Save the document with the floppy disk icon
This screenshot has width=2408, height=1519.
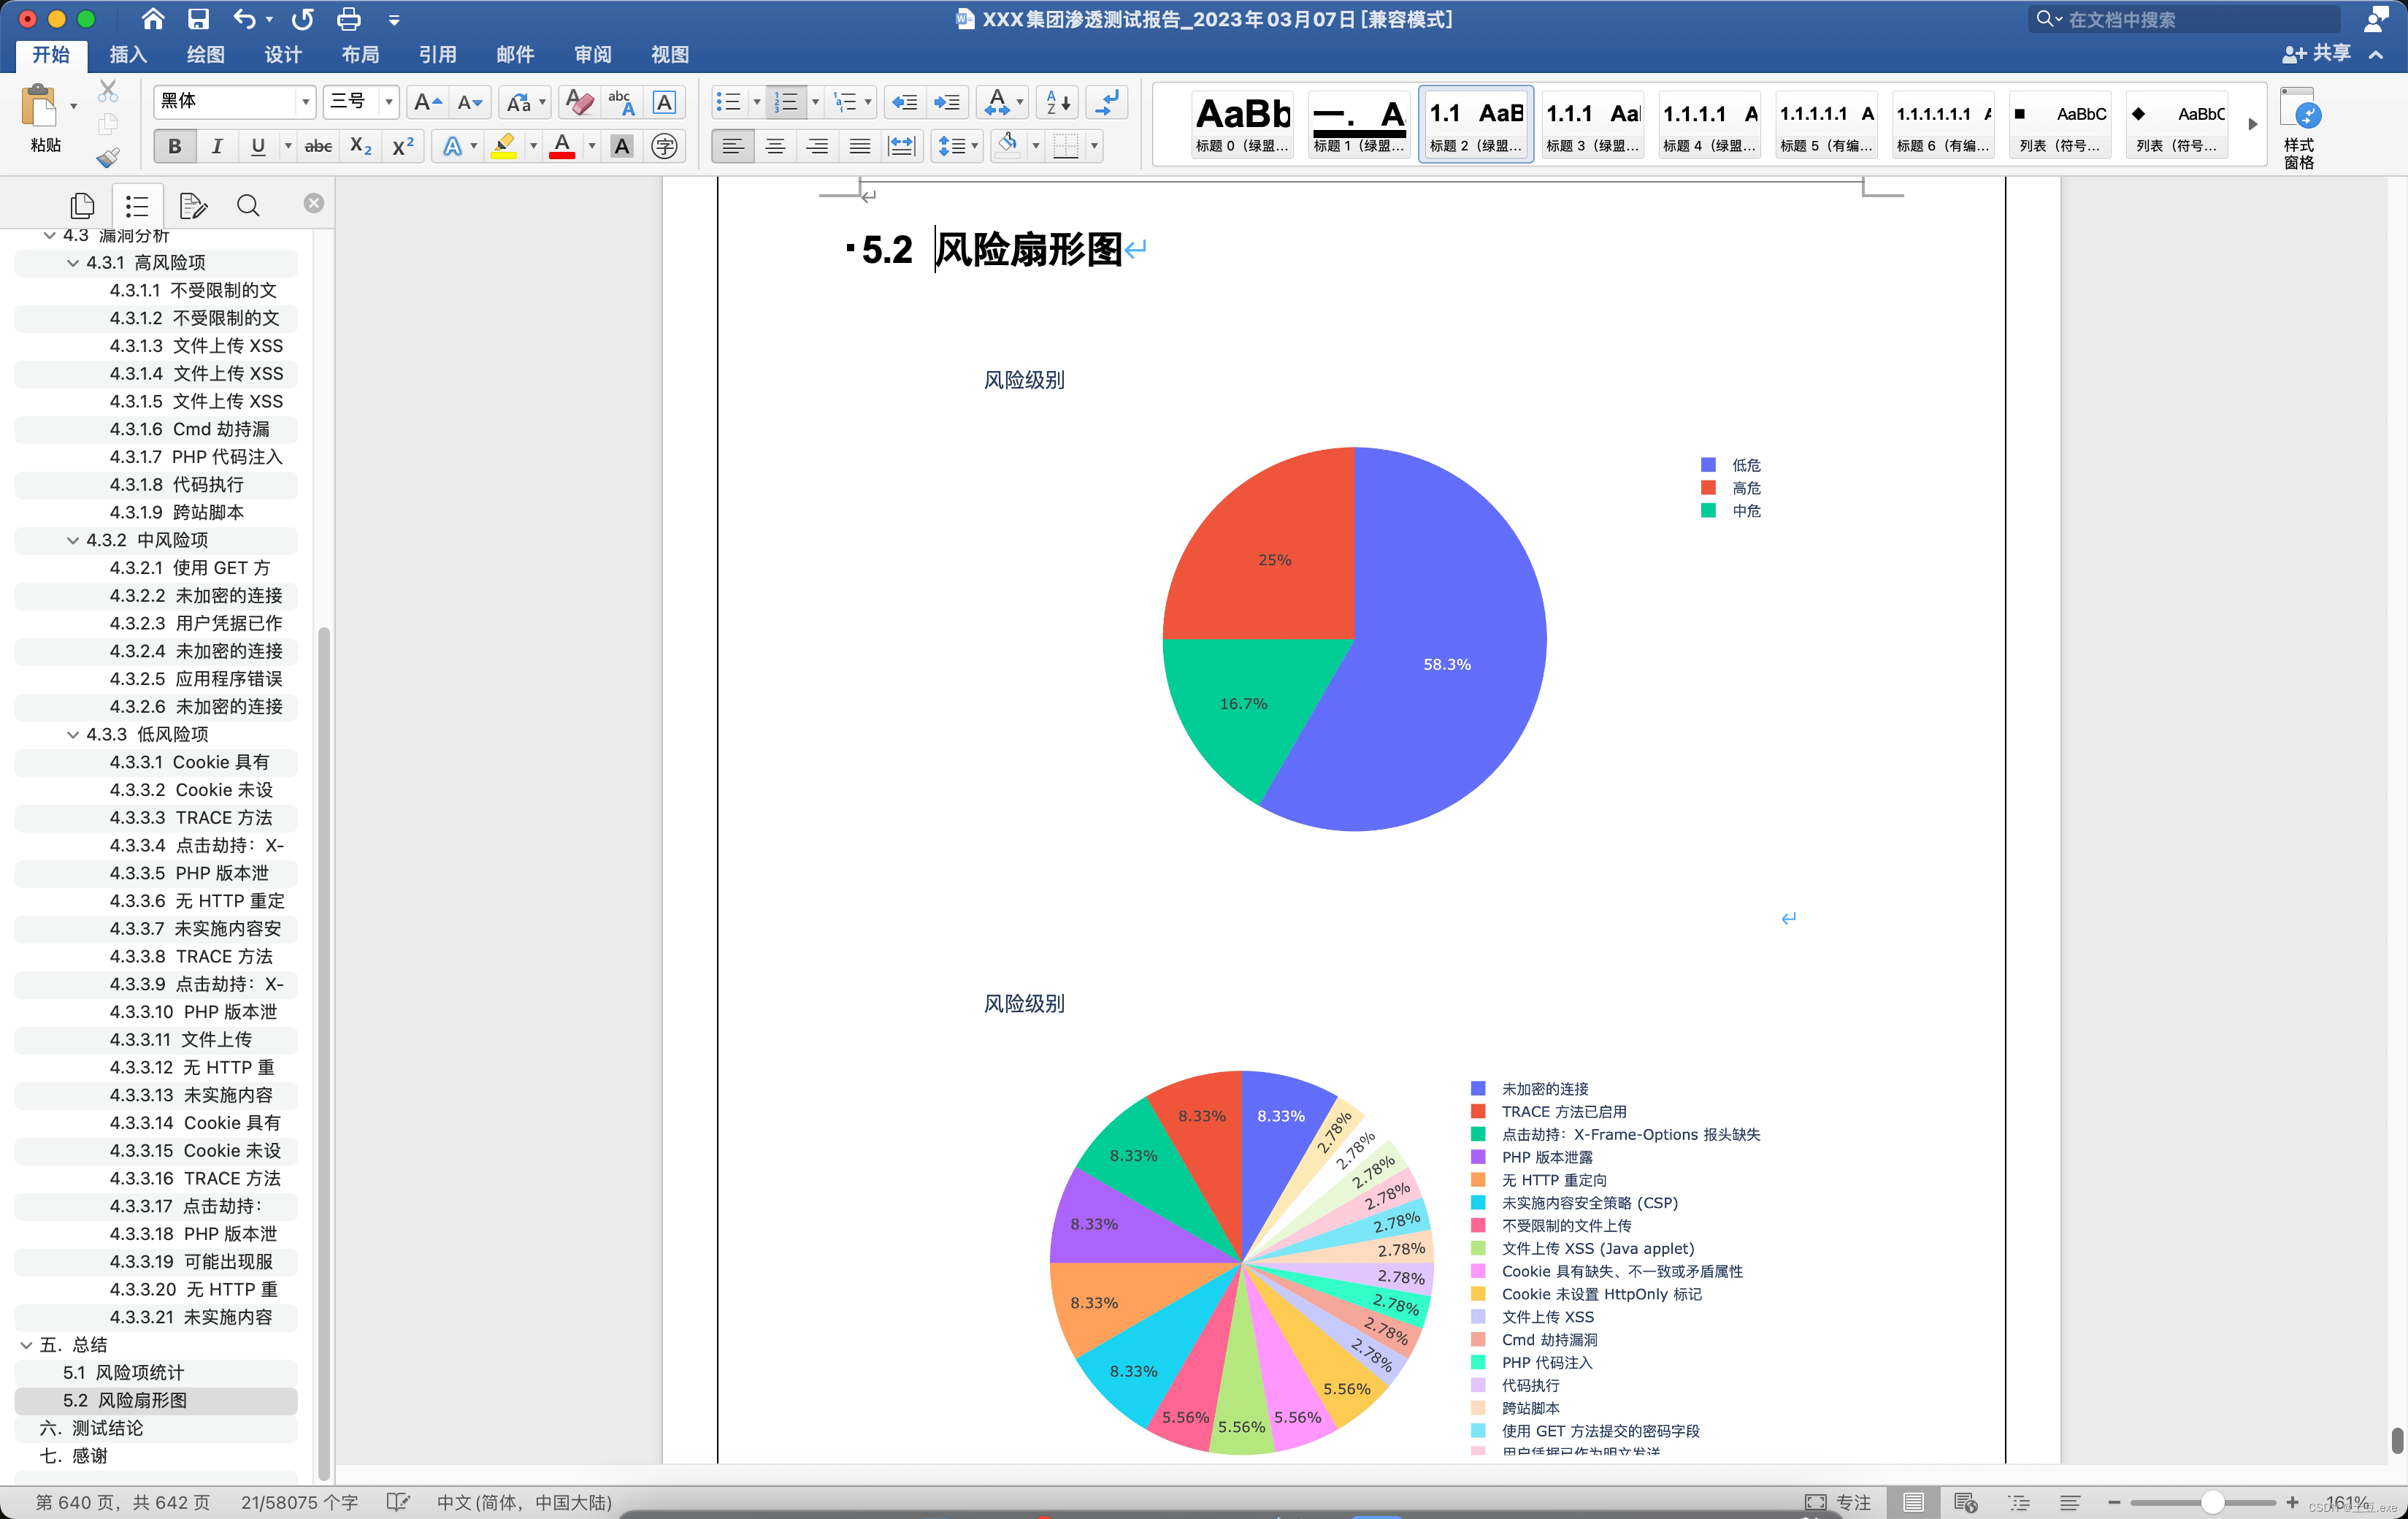click(x=198, y=19)
